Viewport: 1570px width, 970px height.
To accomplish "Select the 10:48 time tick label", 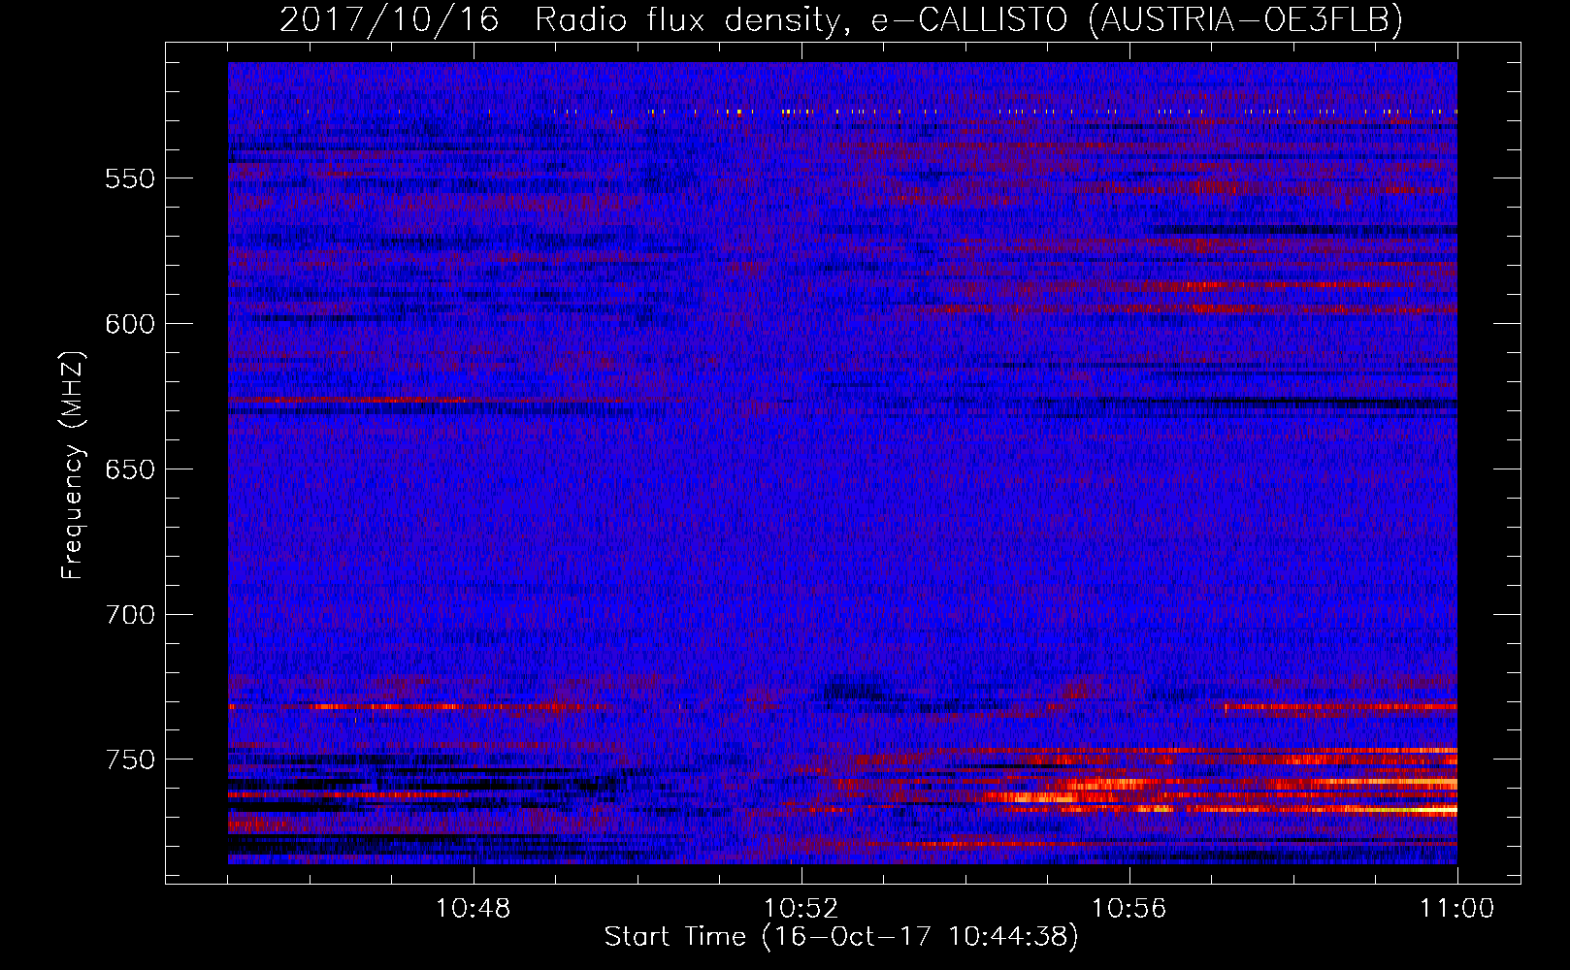I will pos(474,909).
